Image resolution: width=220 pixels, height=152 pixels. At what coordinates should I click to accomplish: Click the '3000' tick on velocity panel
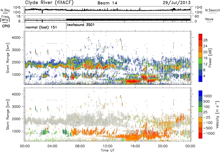click(17, 106)
